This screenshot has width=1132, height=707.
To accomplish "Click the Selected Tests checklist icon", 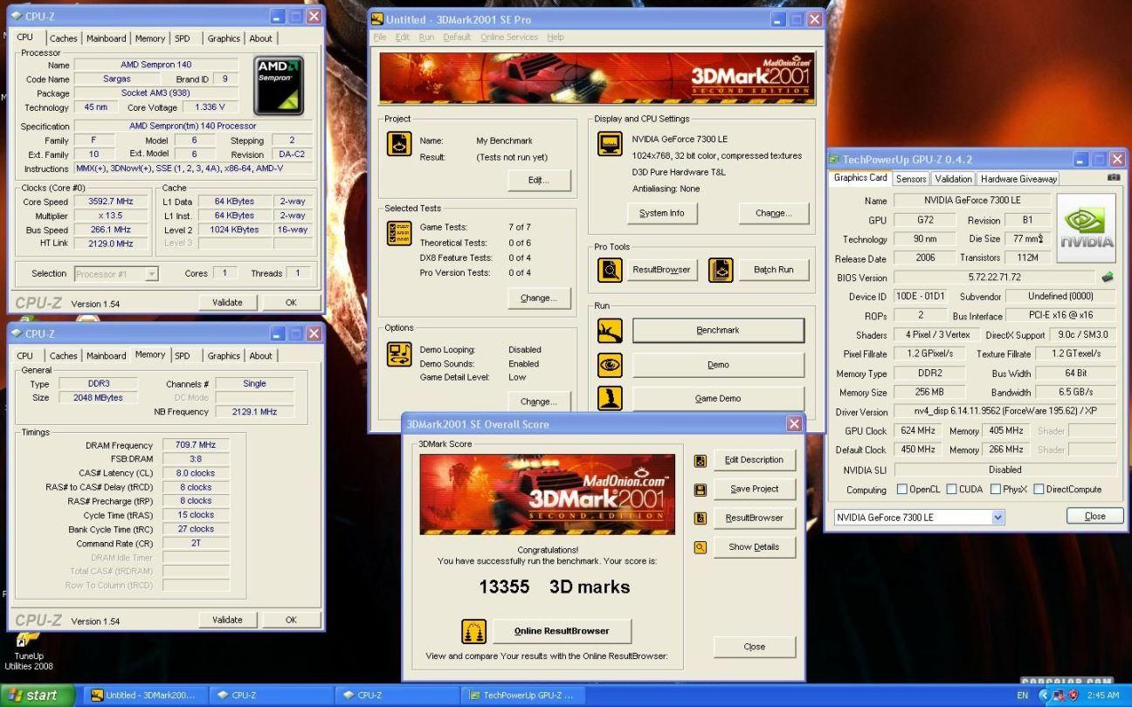I will (x=399, y=234).
